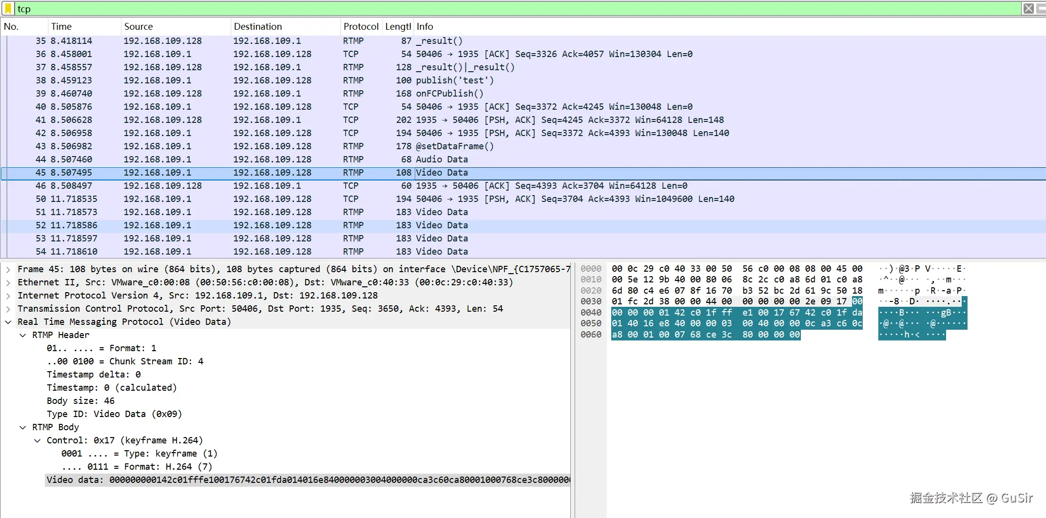The width and height of the screenshot is (1046, 518).
Task: Click the display filter bookmark icon
Action: click(x=8, y=8)
